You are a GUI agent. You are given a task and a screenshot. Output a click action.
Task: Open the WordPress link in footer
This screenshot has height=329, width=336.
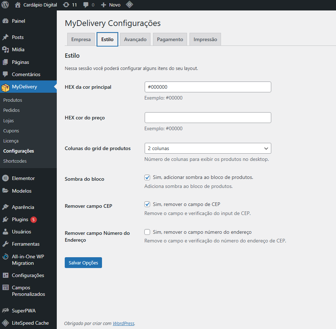pyautogui.click(x=123, y=324)
